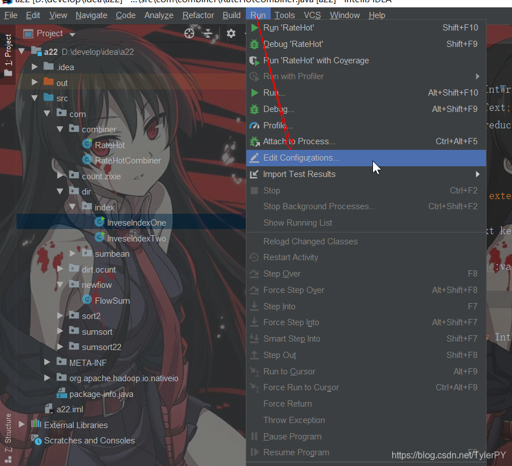This screenshot has width=512, height=466.
Task: Collapse the combiner package
Action: pos(60,129)
